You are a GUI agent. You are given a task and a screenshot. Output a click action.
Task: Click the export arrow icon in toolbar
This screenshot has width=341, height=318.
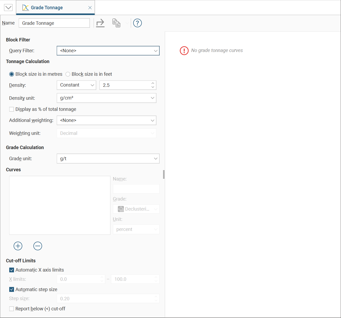point(100,23)
